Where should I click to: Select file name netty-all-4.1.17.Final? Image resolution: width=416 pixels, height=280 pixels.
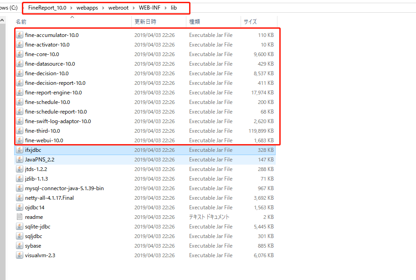pyautogui.click(x=49, y=198)
